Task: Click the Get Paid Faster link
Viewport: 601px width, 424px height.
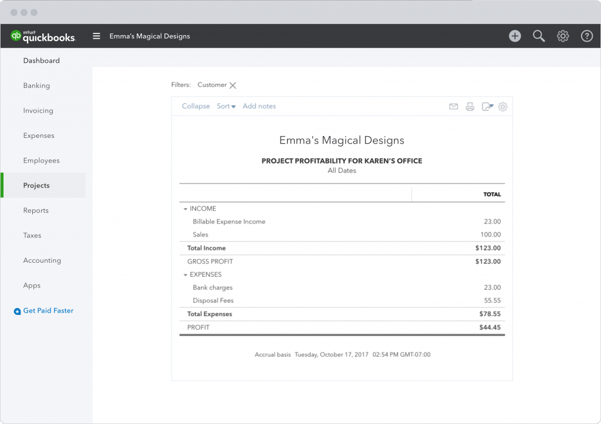Action: pyautogui.click(x=48, y=311)
